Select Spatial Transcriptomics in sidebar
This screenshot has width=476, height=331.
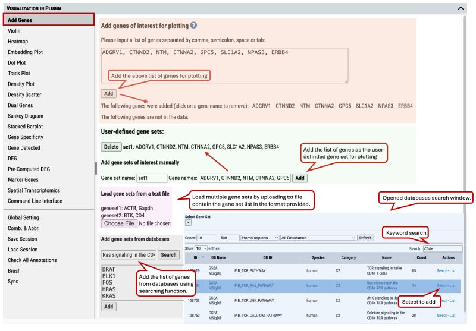pyautogui.click(x=34, y=190)
